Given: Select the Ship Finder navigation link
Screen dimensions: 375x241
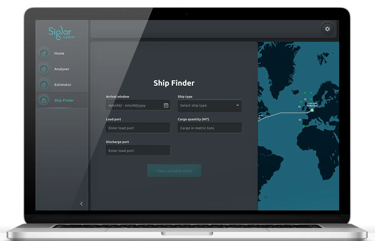Looking at the screenshot, I should pos(64,100).
